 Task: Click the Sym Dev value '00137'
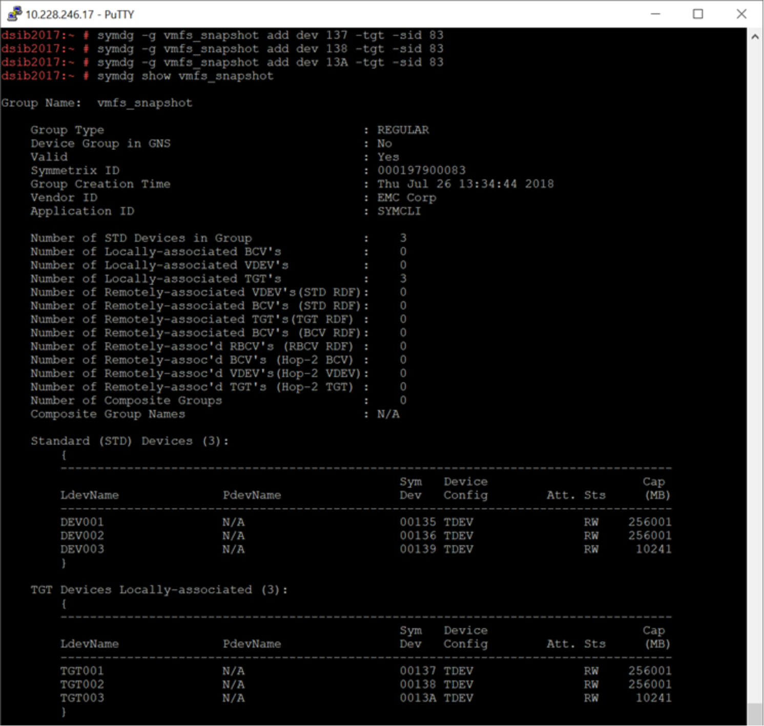[418, 671]
